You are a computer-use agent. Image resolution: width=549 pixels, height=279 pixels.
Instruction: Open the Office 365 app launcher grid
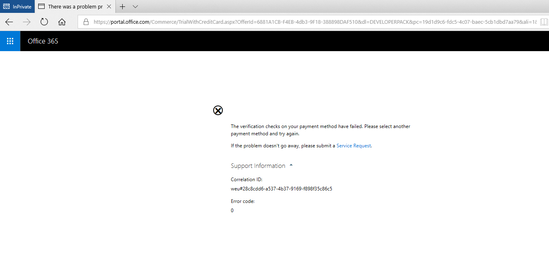[10, 41]
